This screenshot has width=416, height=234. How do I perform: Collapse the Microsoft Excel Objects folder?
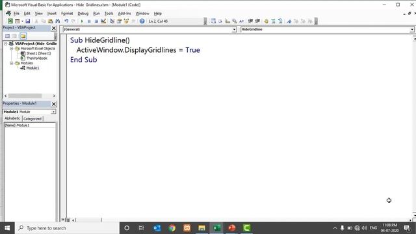(12, 49)
